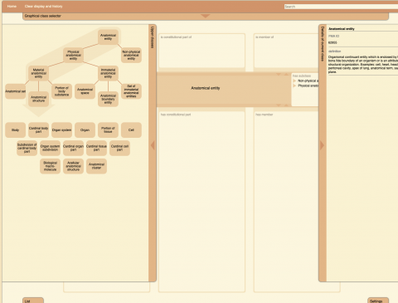Choose the Immaterial anatomical entity node
The height and width of the screenshot is (303, 398).
108,73
